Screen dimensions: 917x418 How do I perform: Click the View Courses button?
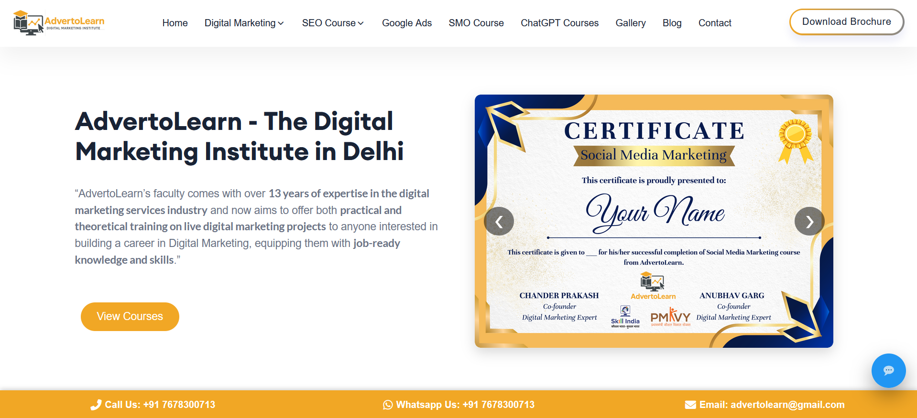pos(130,316)
